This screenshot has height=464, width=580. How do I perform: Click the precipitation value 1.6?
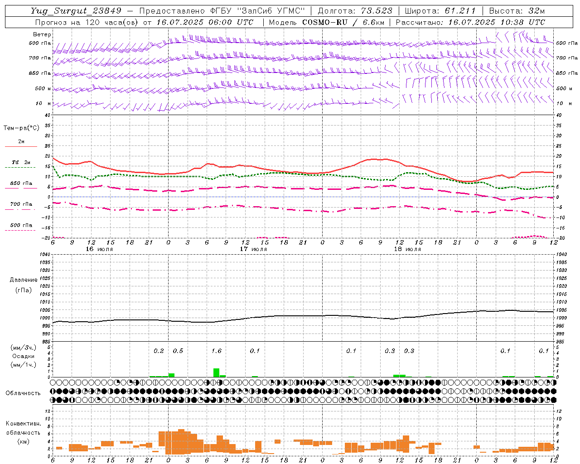click(x=217, y=351)
